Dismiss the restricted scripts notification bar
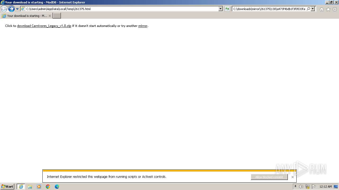Viewport: 339px width, 190px height. pyautogui.click(x=292, y=177)
